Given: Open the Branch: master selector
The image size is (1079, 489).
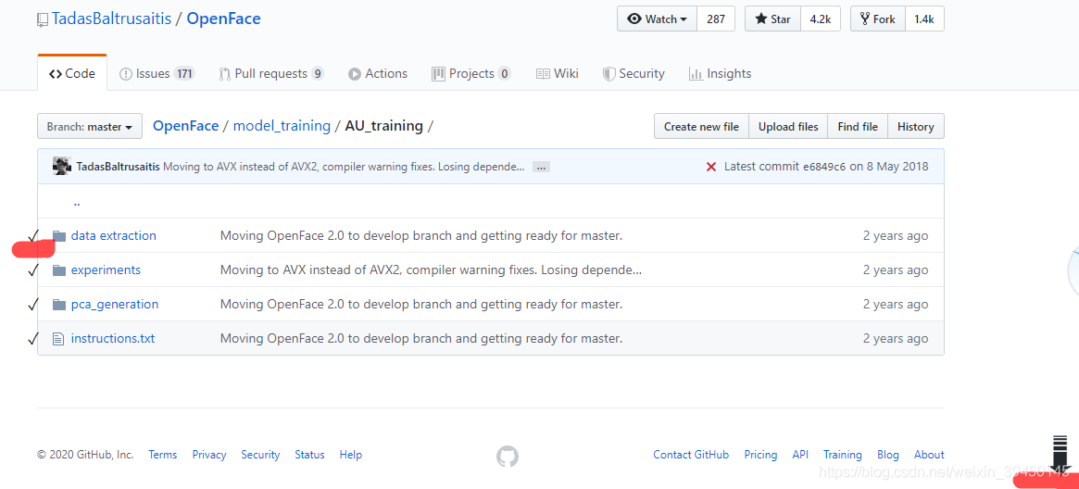Looking at the screenshot, I should click(x=90, y=127).
